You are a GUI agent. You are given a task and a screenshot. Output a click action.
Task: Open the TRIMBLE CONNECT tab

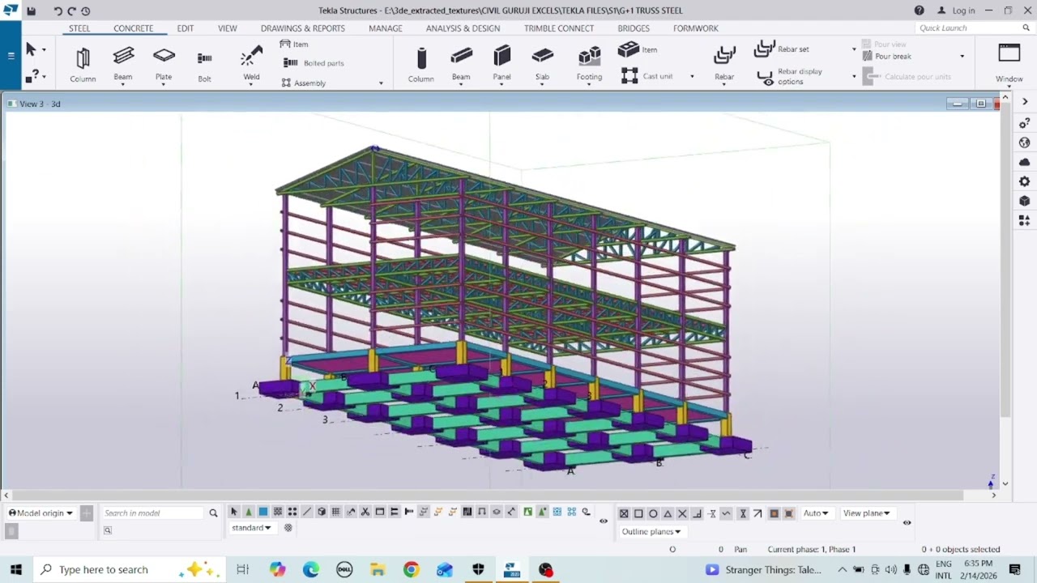[559, 28]
